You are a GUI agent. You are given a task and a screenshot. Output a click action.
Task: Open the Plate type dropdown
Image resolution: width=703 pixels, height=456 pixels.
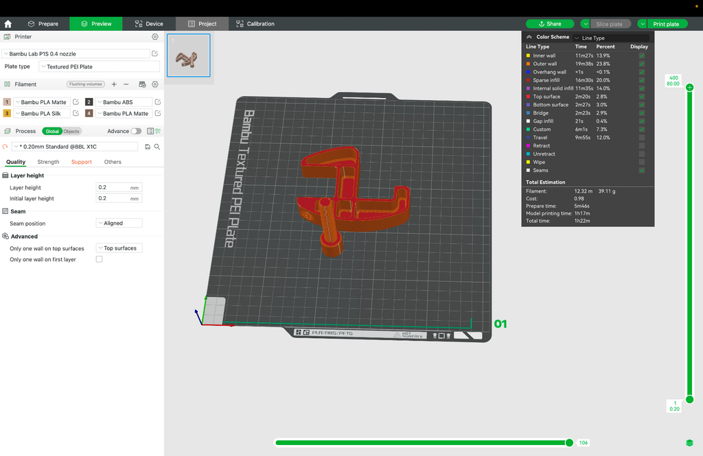click(100, 67)
